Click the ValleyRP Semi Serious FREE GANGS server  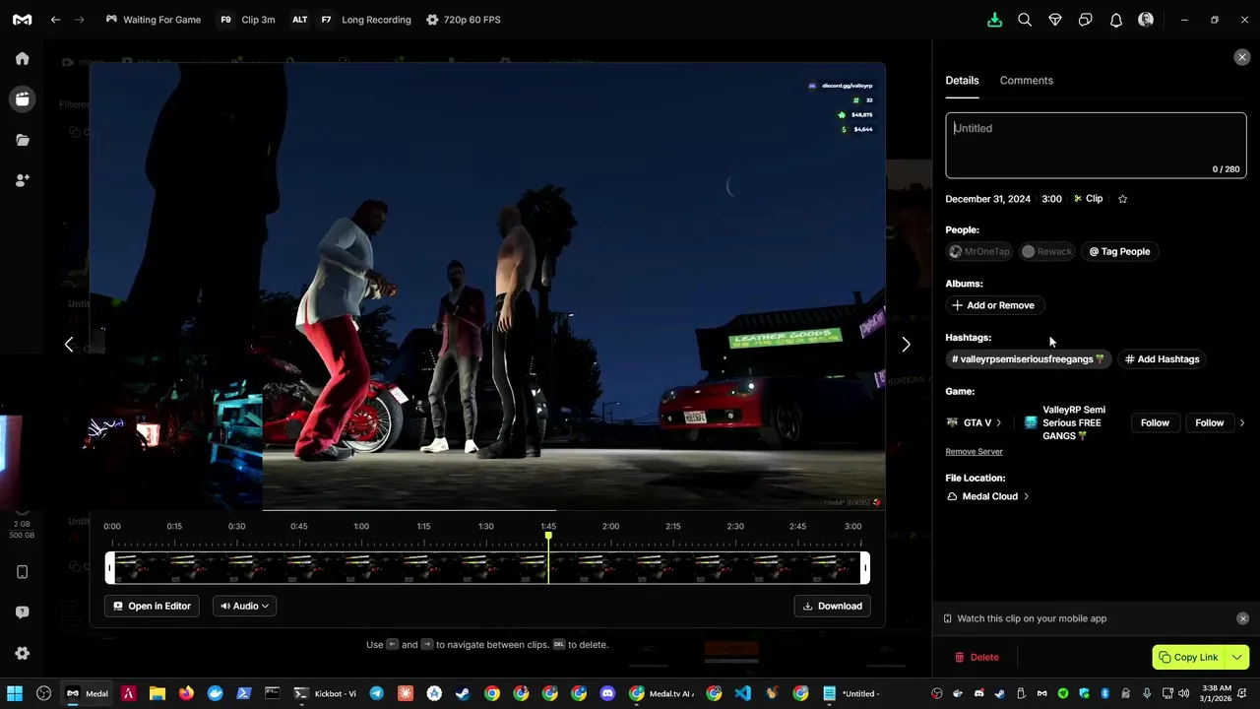click(x=1065, y=422)
